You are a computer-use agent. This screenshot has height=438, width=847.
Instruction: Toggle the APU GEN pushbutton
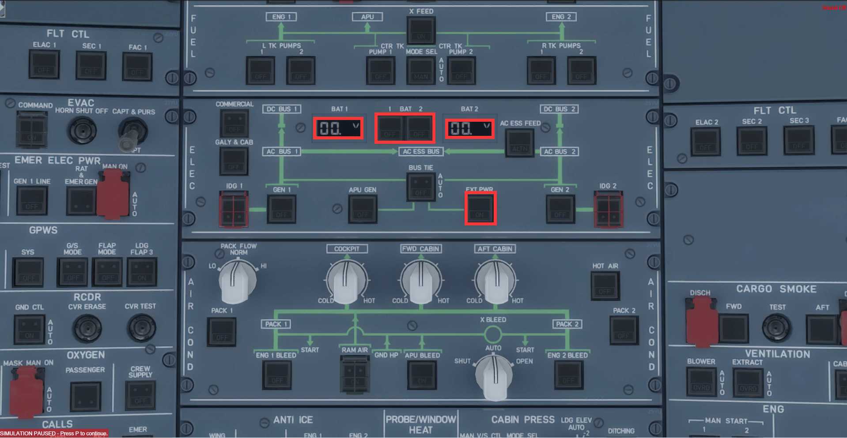[x=362, y=209]
